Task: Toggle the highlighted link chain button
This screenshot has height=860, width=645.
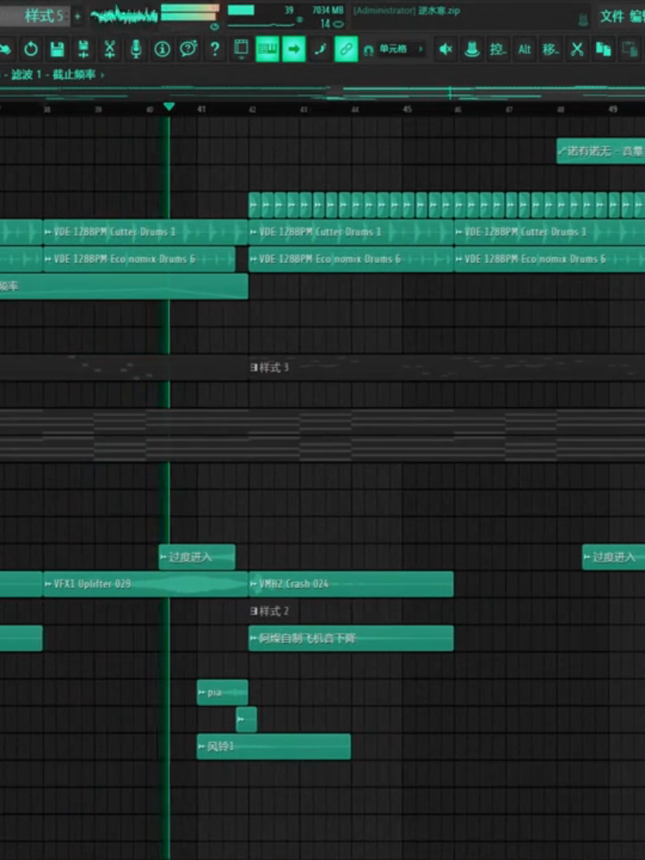Action: [x=346, y=49]
